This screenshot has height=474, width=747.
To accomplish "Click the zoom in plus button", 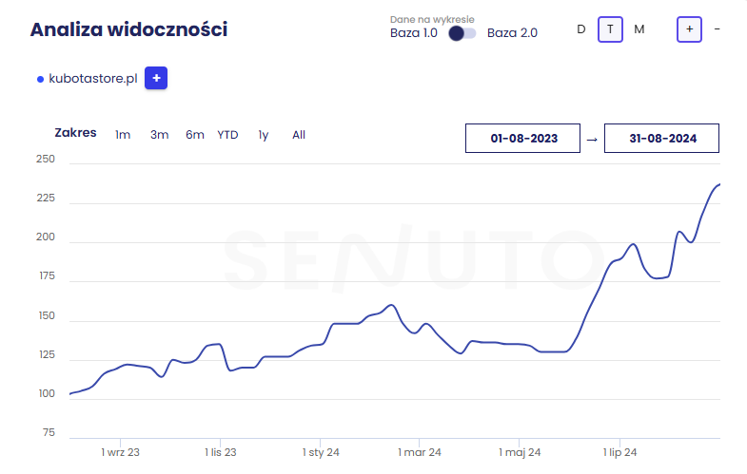I will click(x=689, y=29).
